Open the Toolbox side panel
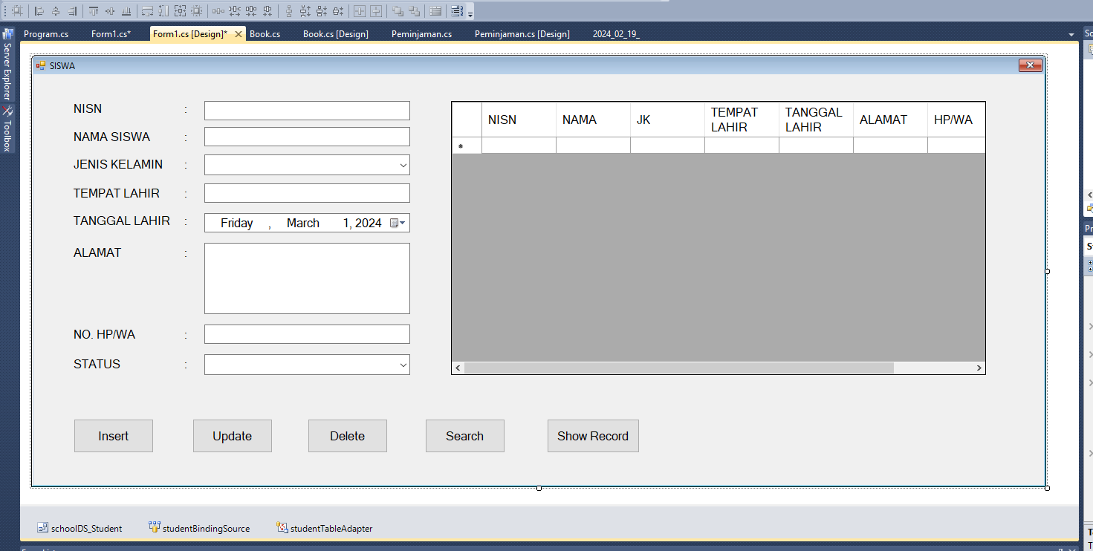 [7, 130]
